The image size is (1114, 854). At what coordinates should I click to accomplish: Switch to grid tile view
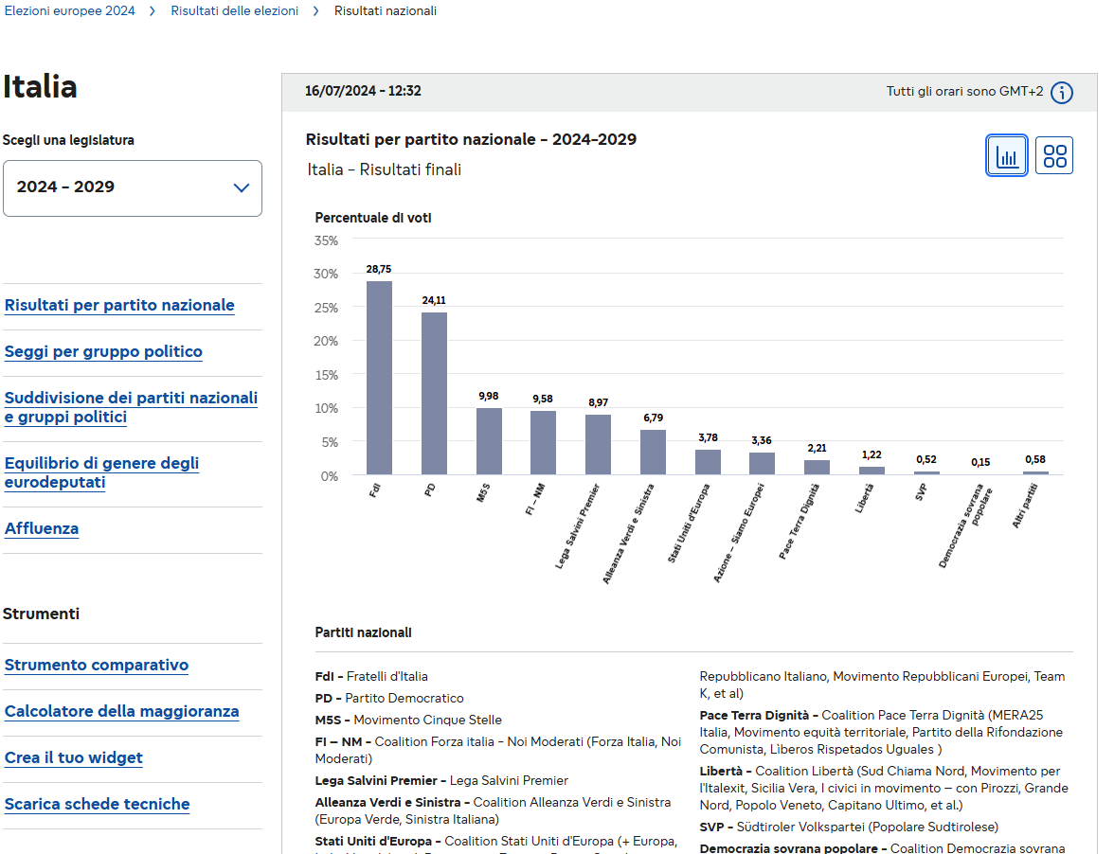click(1053, 155)
